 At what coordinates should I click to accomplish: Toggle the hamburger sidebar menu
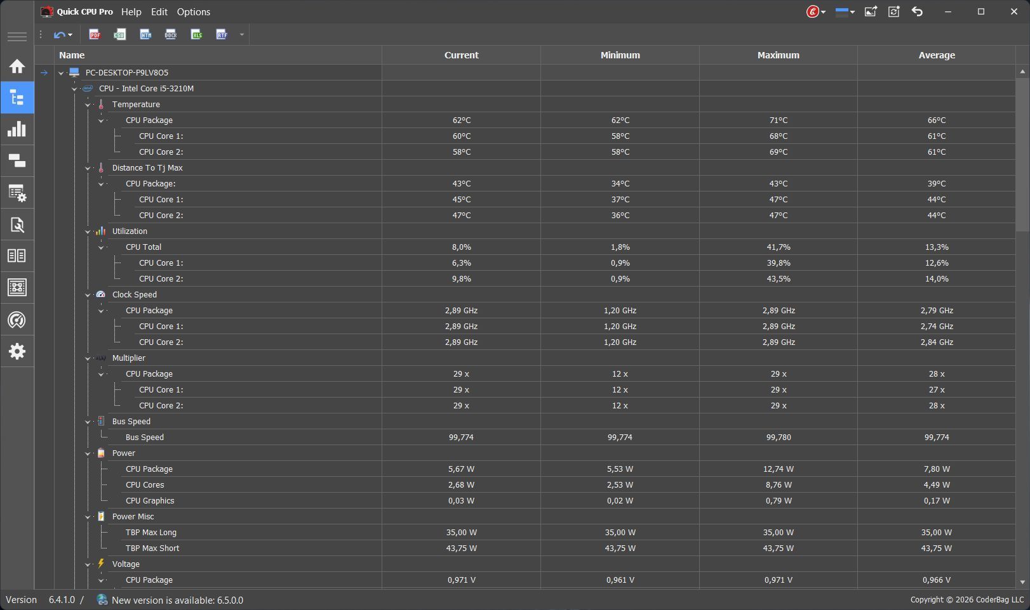tap(17, 36)
